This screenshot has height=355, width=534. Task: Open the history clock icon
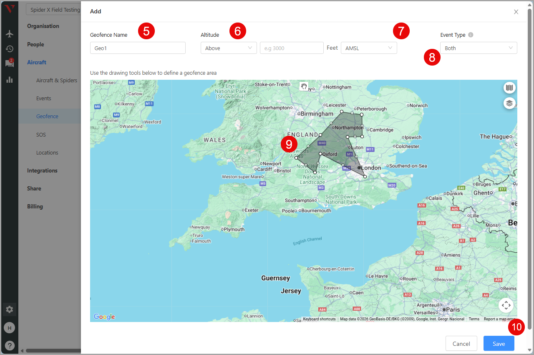[10, 49]
